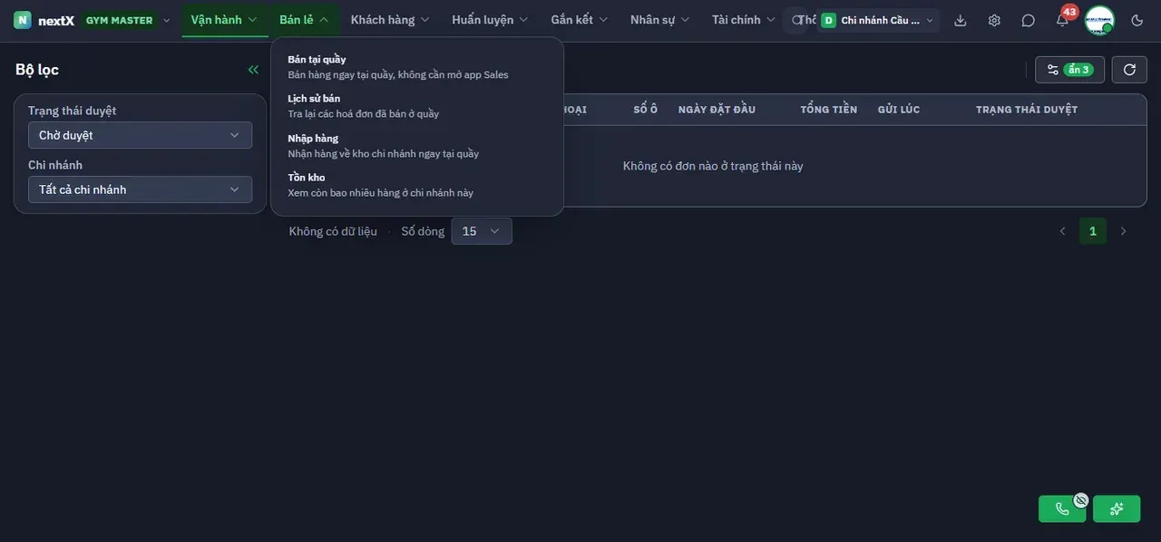1161x542 pixels.
Task: Collapse the filter panel with double chevron
Action: tap(253, 70)
